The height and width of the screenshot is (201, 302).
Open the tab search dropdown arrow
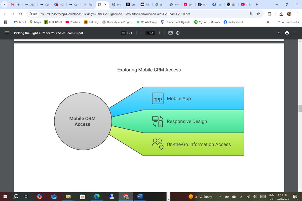pos(4,5)
